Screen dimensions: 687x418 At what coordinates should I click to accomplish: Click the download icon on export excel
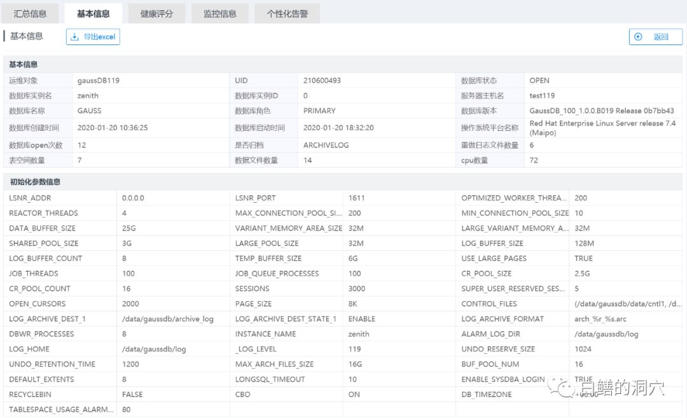click(74, 37)
